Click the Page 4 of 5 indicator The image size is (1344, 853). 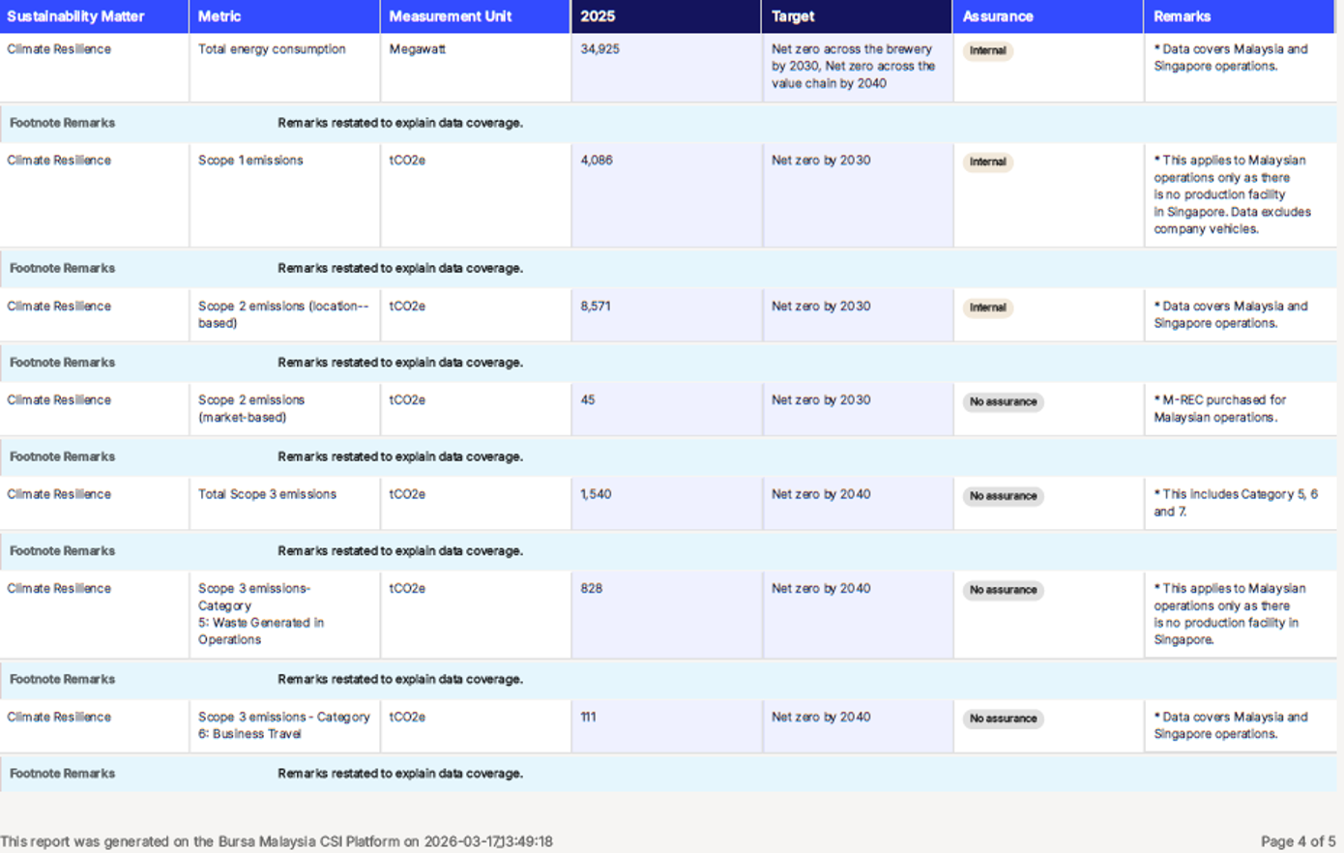coord(1298,841)
